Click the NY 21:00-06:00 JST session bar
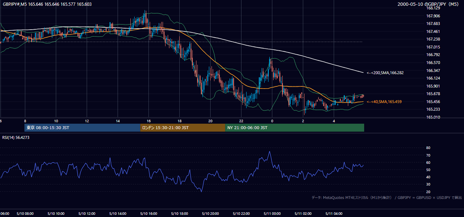464x217 pixels. coord(294,128)
